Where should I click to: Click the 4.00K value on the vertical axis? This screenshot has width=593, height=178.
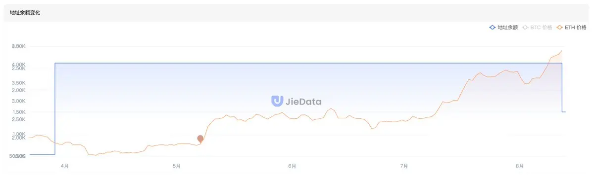pyautogui.click(x=18, y=65)
